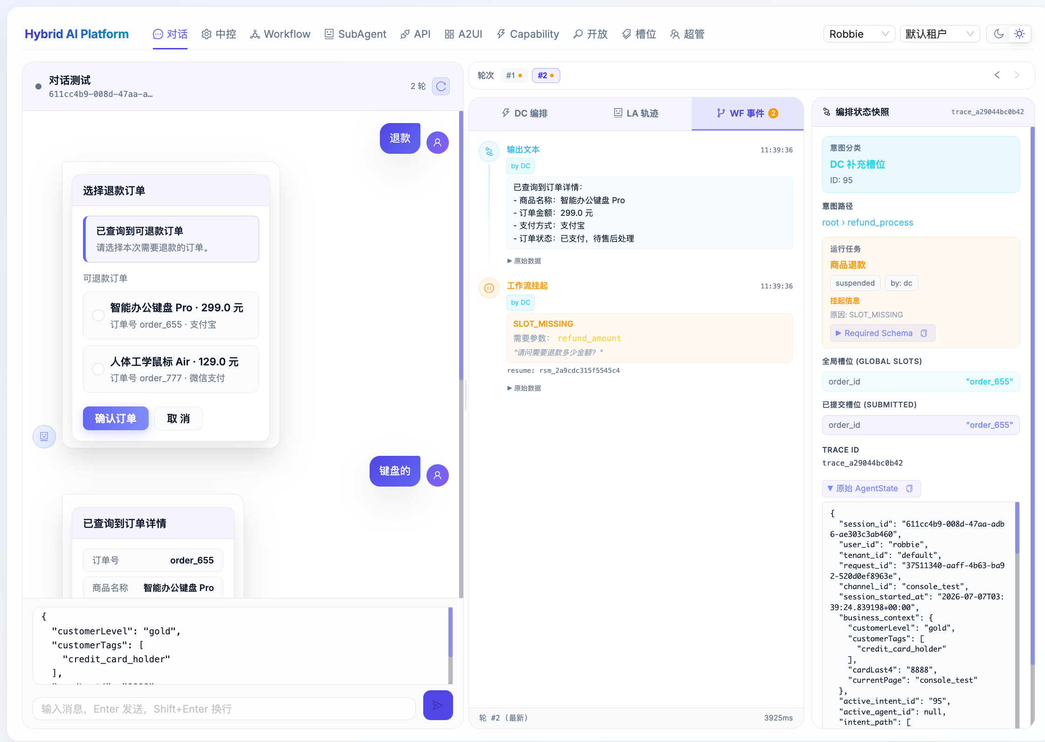
Task: Switch to WF 事件 tab
Action: (748, 113)
